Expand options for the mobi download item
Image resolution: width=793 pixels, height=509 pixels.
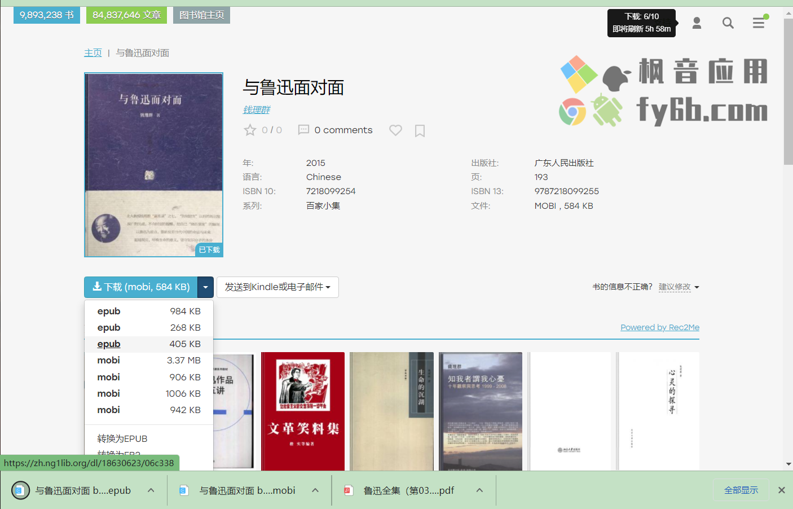315,490
